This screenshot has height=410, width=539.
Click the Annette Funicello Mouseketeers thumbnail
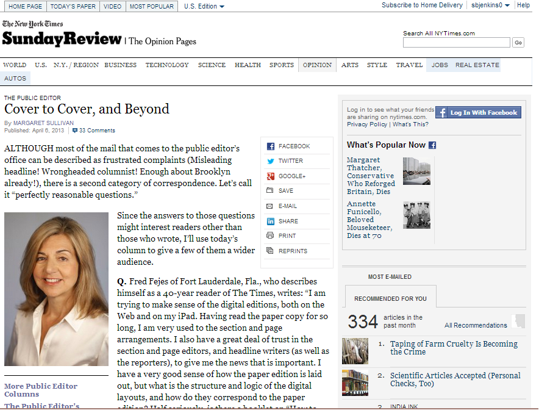point(416,215)
